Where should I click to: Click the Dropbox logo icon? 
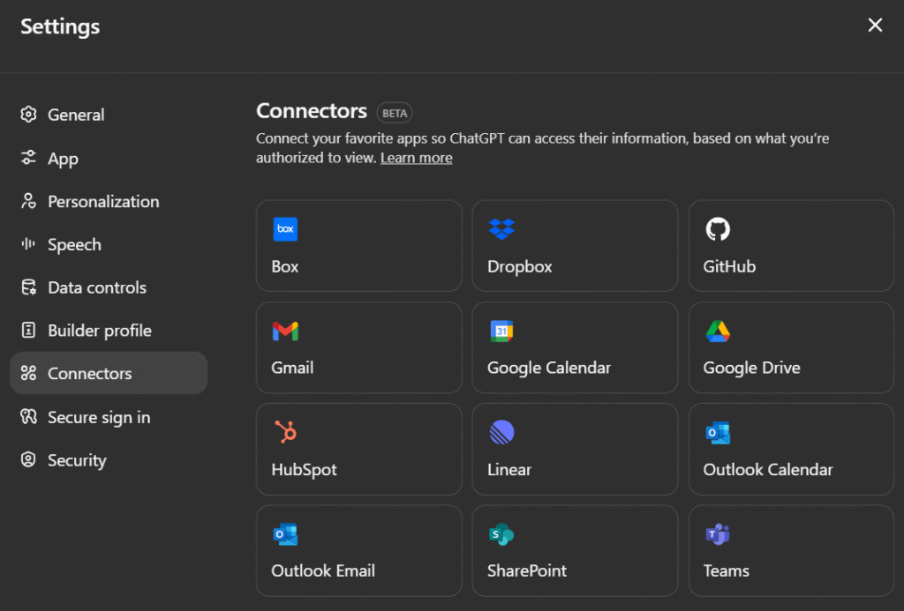pyautogui.click(x=501, y=229)
